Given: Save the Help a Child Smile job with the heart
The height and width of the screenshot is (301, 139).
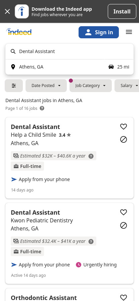Looking at the screenshot, I should 124,127.
